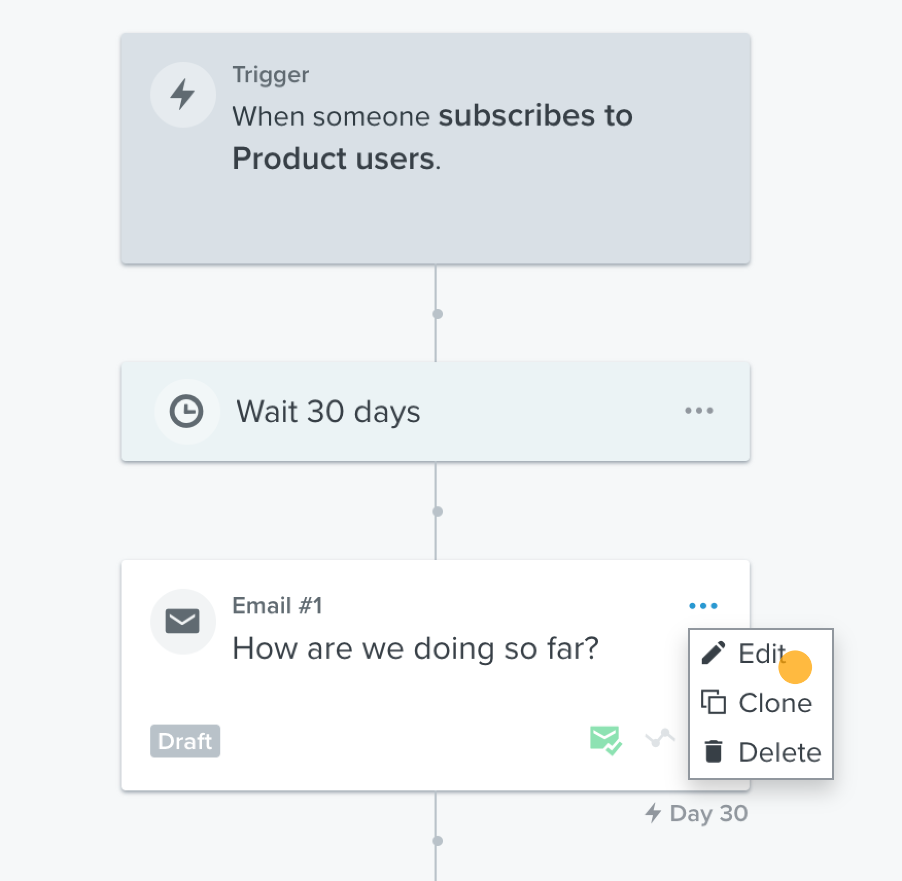The image size is (902, 881).
Task: Choose Clone in the email menu
Action: tap(761, 703)
